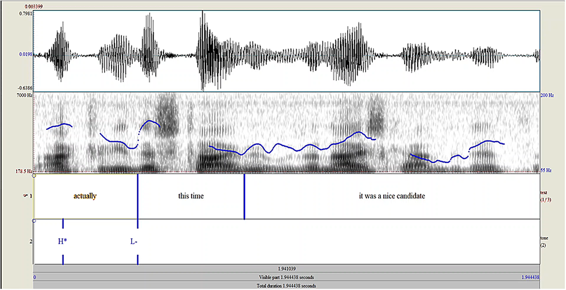Select the "this time" interval

[191, 196]
